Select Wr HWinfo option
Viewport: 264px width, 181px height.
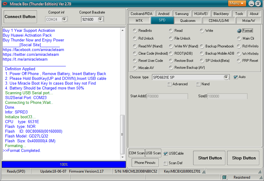(247, 54)
